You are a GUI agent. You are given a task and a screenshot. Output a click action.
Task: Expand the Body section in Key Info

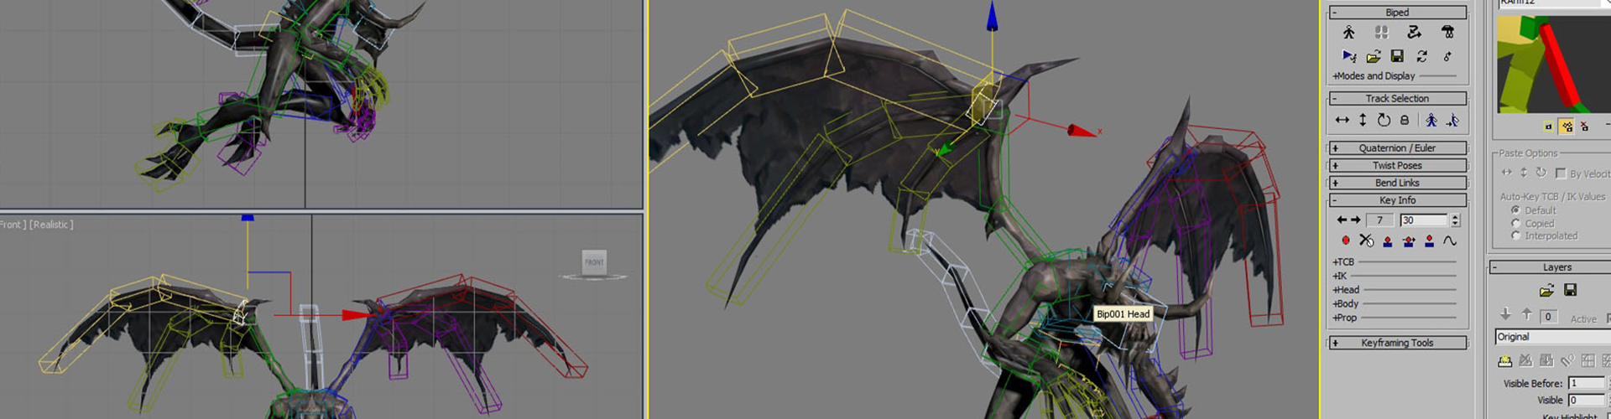[1346, 304]
